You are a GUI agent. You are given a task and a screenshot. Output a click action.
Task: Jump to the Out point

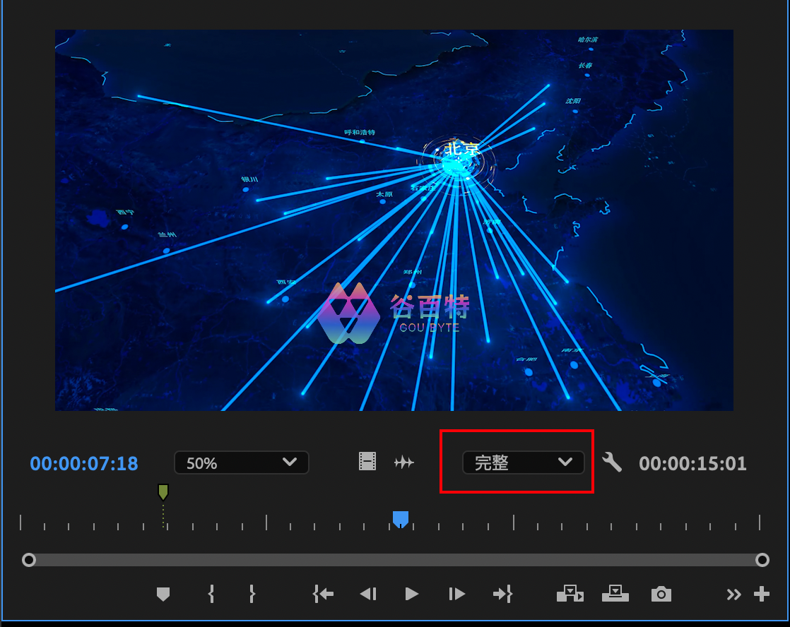click(x=502, y=595)
